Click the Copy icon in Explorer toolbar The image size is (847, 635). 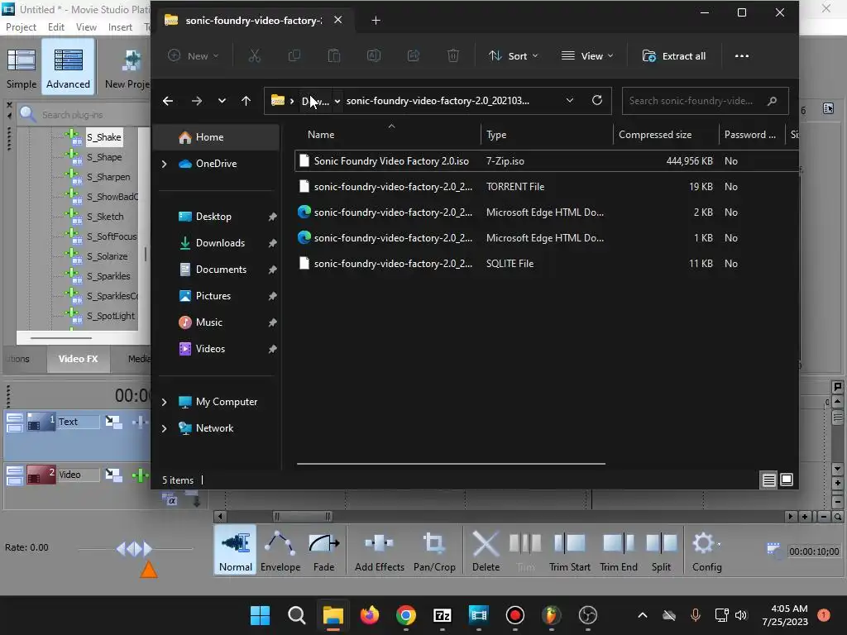coord(294,55)
